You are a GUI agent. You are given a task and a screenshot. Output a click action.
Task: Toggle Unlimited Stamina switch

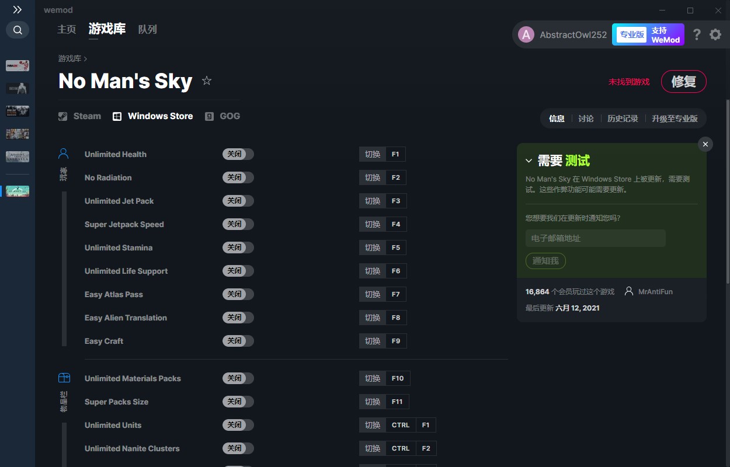click(x=238, y=248)
